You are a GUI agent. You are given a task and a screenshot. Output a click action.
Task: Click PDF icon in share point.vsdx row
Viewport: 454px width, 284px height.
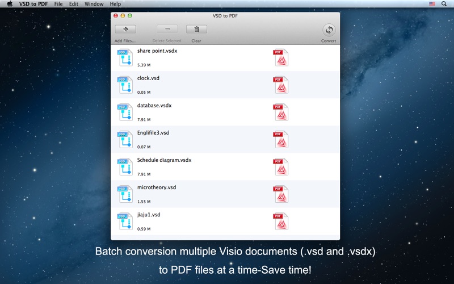[280, 58]
